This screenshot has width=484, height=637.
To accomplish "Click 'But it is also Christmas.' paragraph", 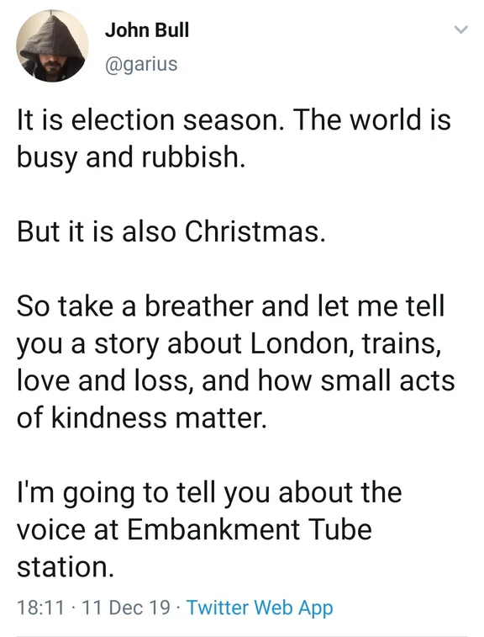I will click(171, 231).
